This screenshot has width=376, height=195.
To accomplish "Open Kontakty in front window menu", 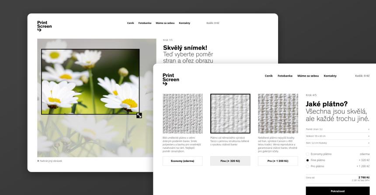I will [330, 76].
